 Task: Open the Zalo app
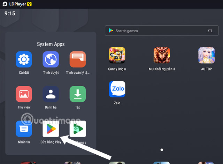click(117, 89)
